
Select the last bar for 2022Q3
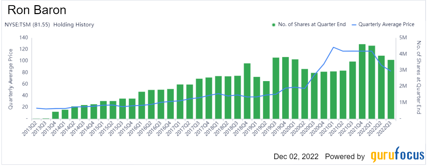391,89
